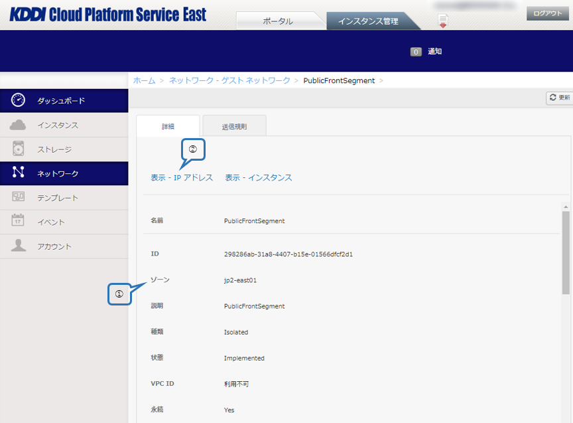This screenshot has height=423, width=573.
Task: Click the dashboard gauge icon
Action: point(18,100)
